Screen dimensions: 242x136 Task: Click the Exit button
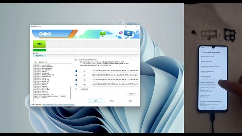tap(130, 101)
